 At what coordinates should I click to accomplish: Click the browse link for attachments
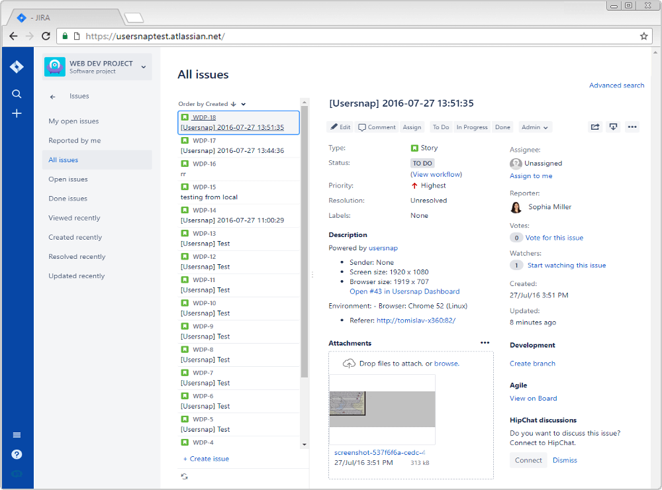(x=446, y=364)
